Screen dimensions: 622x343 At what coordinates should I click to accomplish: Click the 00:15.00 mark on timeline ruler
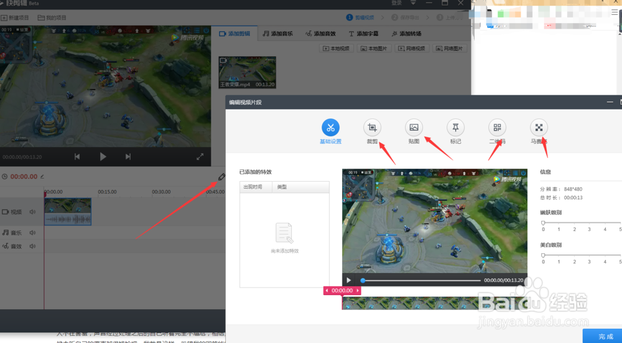pos(107,192)
